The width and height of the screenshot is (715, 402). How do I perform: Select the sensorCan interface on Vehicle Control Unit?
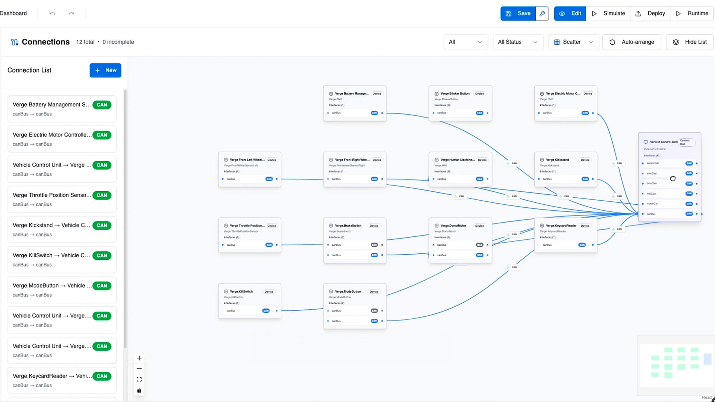pyautogui.click(x=670, y=163)
